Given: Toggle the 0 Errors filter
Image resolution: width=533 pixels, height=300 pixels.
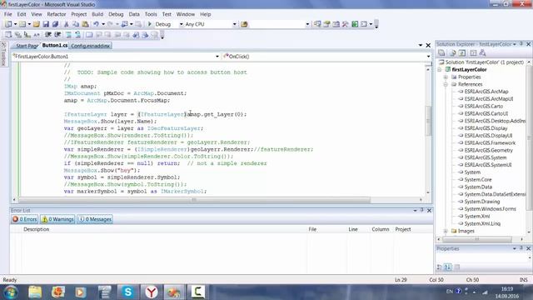Looking at the screenshot, I should [x=24, y=219].
